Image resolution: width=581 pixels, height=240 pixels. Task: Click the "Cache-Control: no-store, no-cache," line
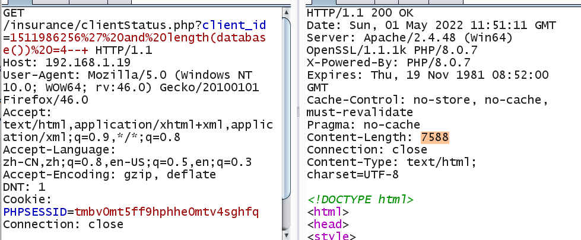[428, 100]
